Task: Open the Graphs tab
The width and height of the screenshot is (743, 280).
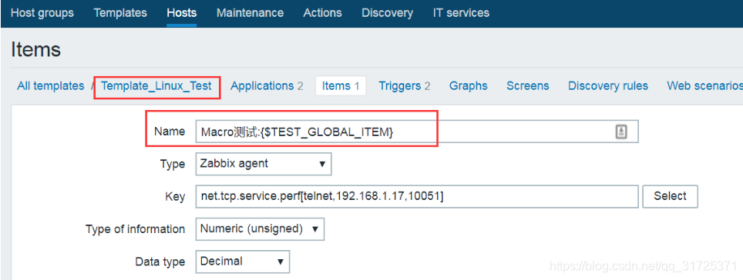Action: (x=468, y=86)
